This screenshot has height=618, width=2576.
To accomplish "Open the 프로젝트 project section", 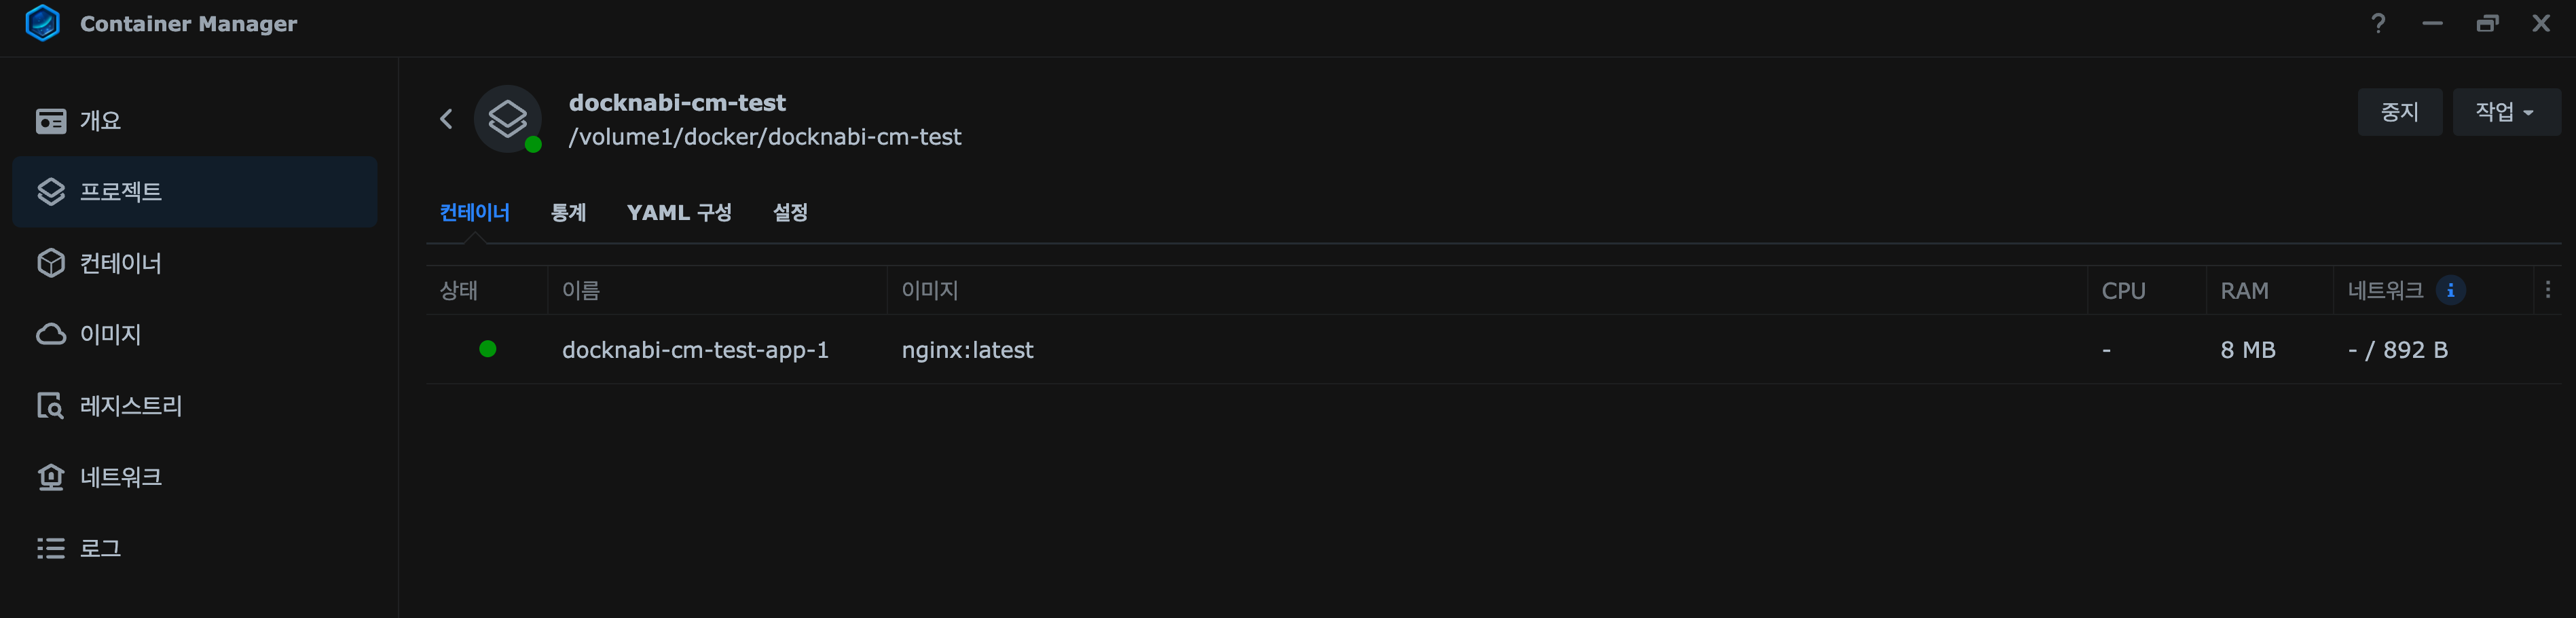I will point(120,192).
